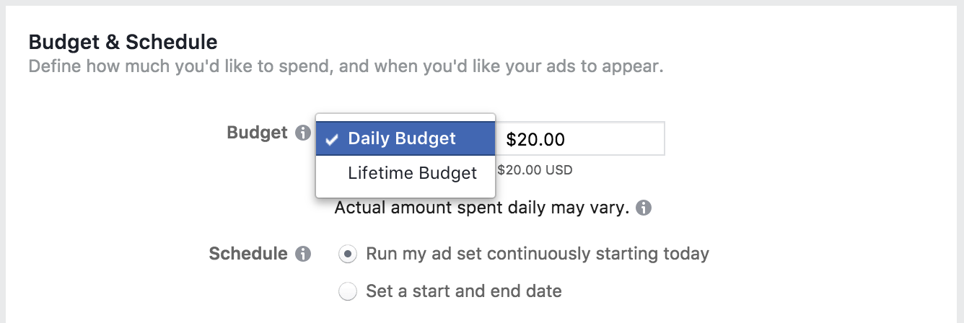Viewport: 964px width, 323px height.
Task: Choose Daily Budget from the dropdown list
Action: pos(406,138)
